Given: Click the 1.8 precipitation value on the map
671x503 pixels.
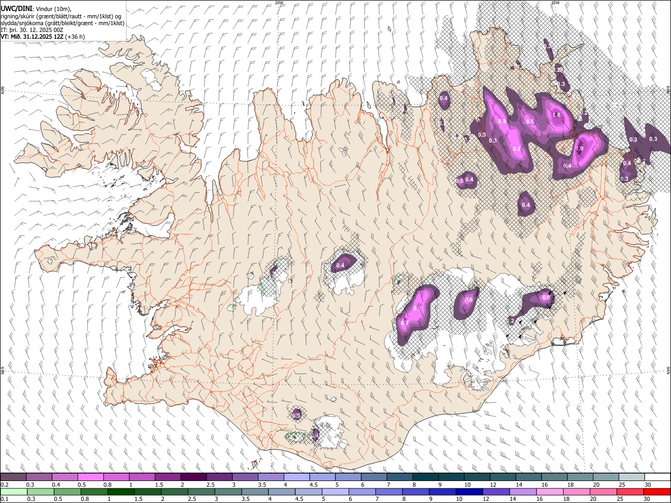Looking at the screenshot, I should pos(557,115).
